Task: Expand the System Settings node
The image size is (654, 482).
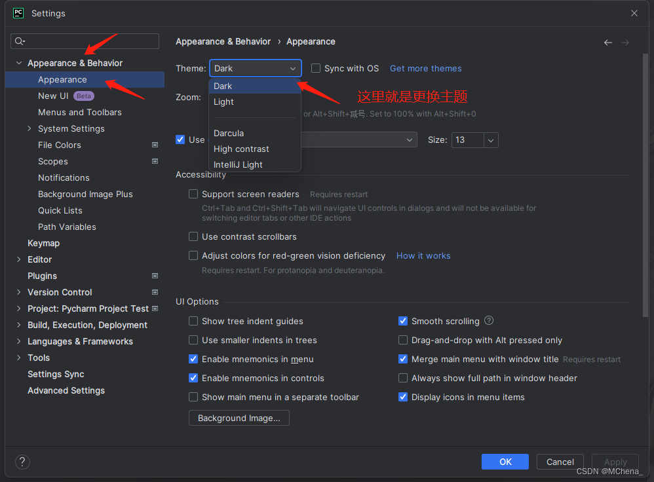Action: coord(29,128)
